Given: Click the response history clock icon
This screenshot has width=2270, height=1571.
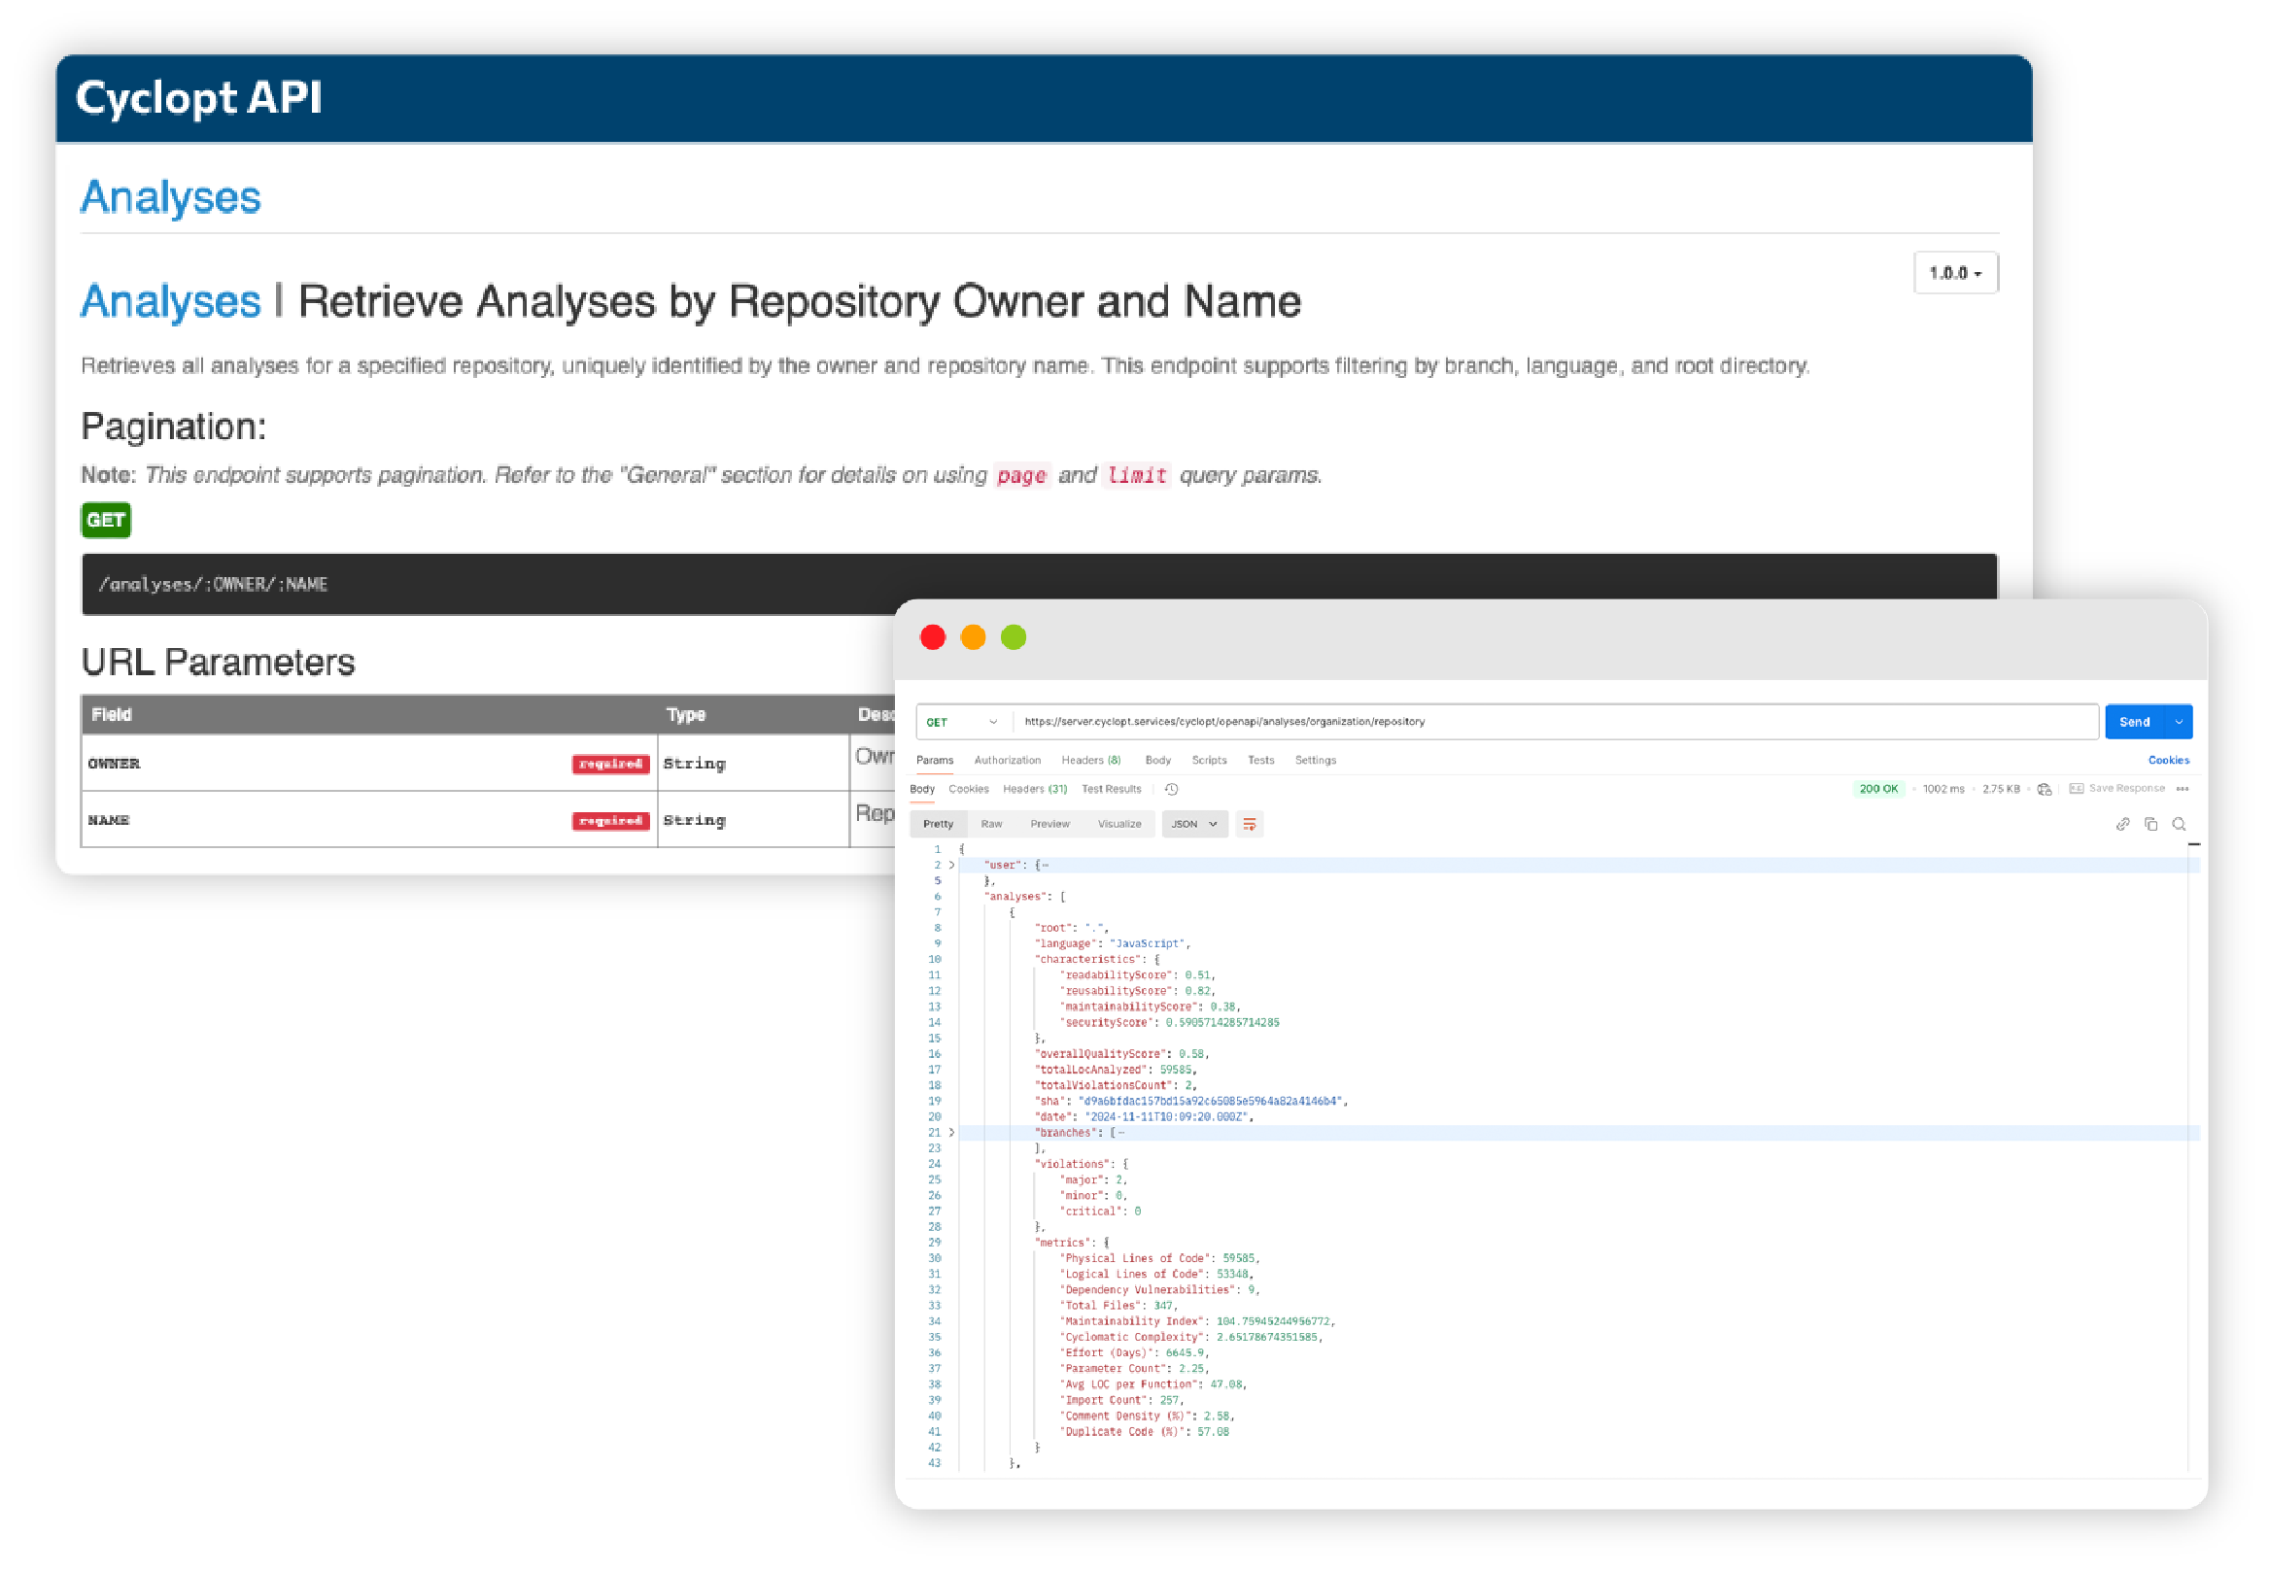Looking at the screenshot, I should click(x=1171, y=790).
